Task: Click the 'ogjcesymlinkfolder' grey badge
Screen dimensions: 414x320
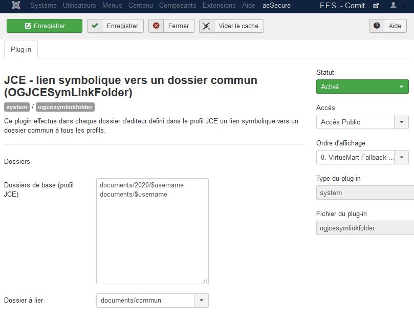Action: (x=65, y=107)
